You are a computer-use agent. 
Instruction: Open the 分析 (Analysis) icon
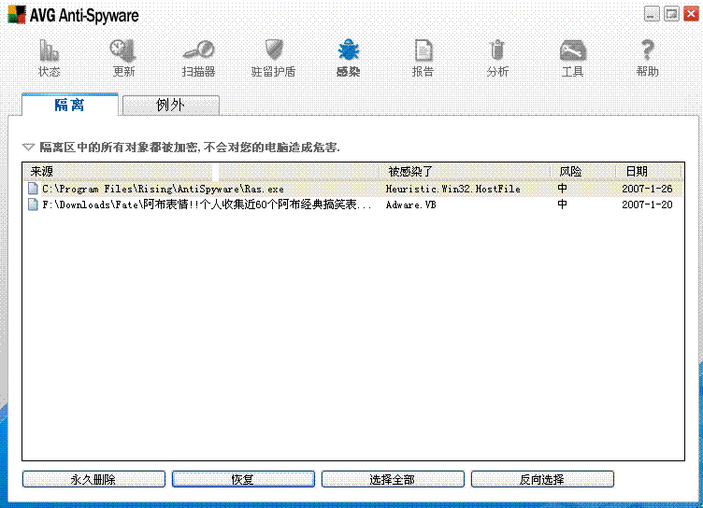tap(497, 50)
